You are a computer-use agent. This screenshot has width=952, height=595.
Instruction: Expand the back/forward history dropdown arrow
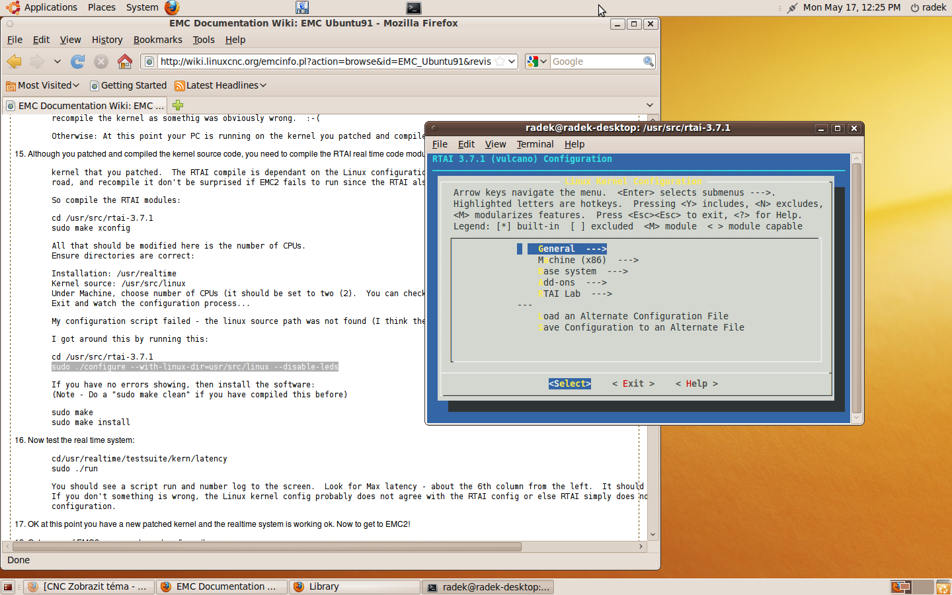[58, 61]
